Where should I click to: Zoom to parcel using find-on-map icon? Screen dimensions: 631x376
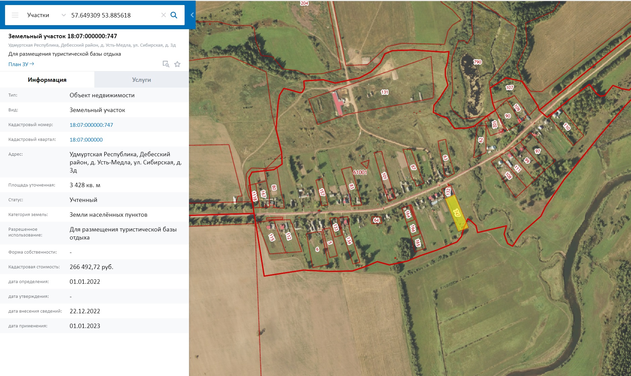click(x=166, y=64)
